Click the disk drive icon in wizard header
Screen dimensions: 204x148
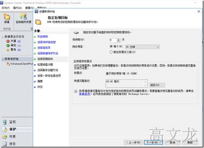(76, 33)
